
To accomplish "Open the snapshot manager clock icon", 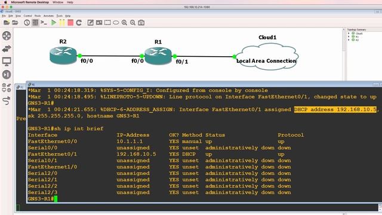I will tap(27, 23).
